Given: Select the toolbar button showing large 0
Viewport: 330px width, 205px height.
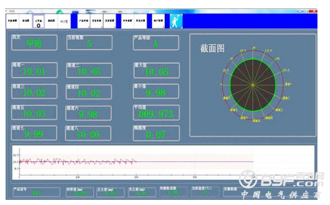Looking at the screenshot, I should pyautogui.click(x=39, y=22).
